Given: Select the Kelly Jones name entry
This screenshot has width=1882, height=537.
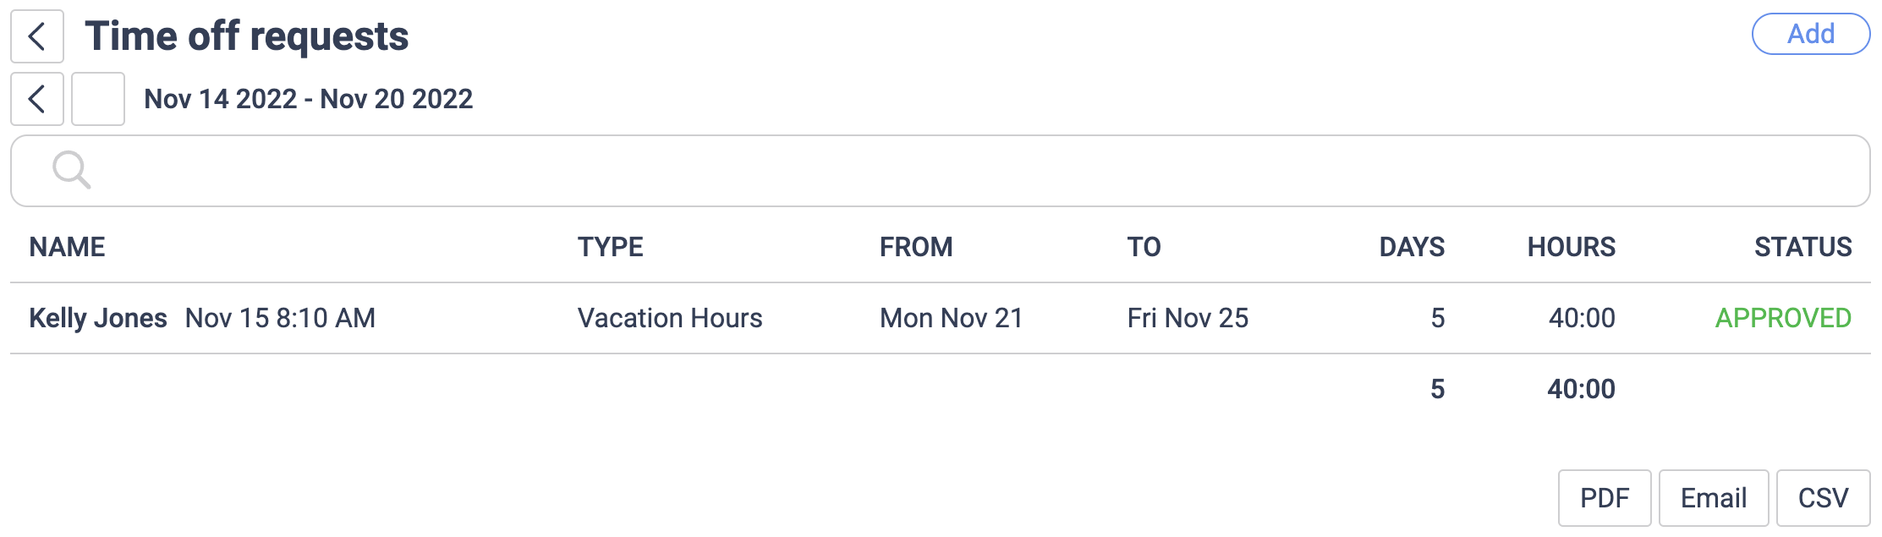Looking at the screenshot, I should click(x=98, y=318).
